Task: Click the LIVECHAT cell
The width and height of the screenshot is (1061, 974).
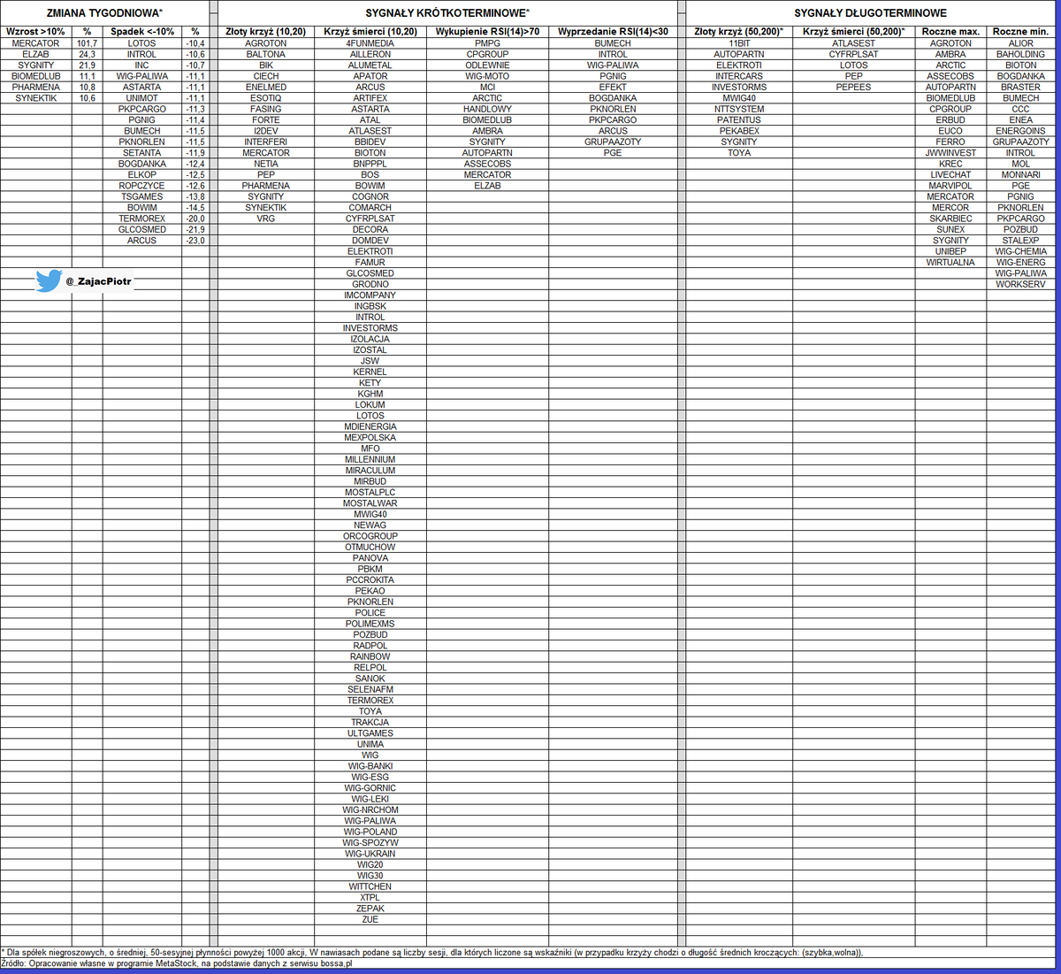Action: pos(950,175)
